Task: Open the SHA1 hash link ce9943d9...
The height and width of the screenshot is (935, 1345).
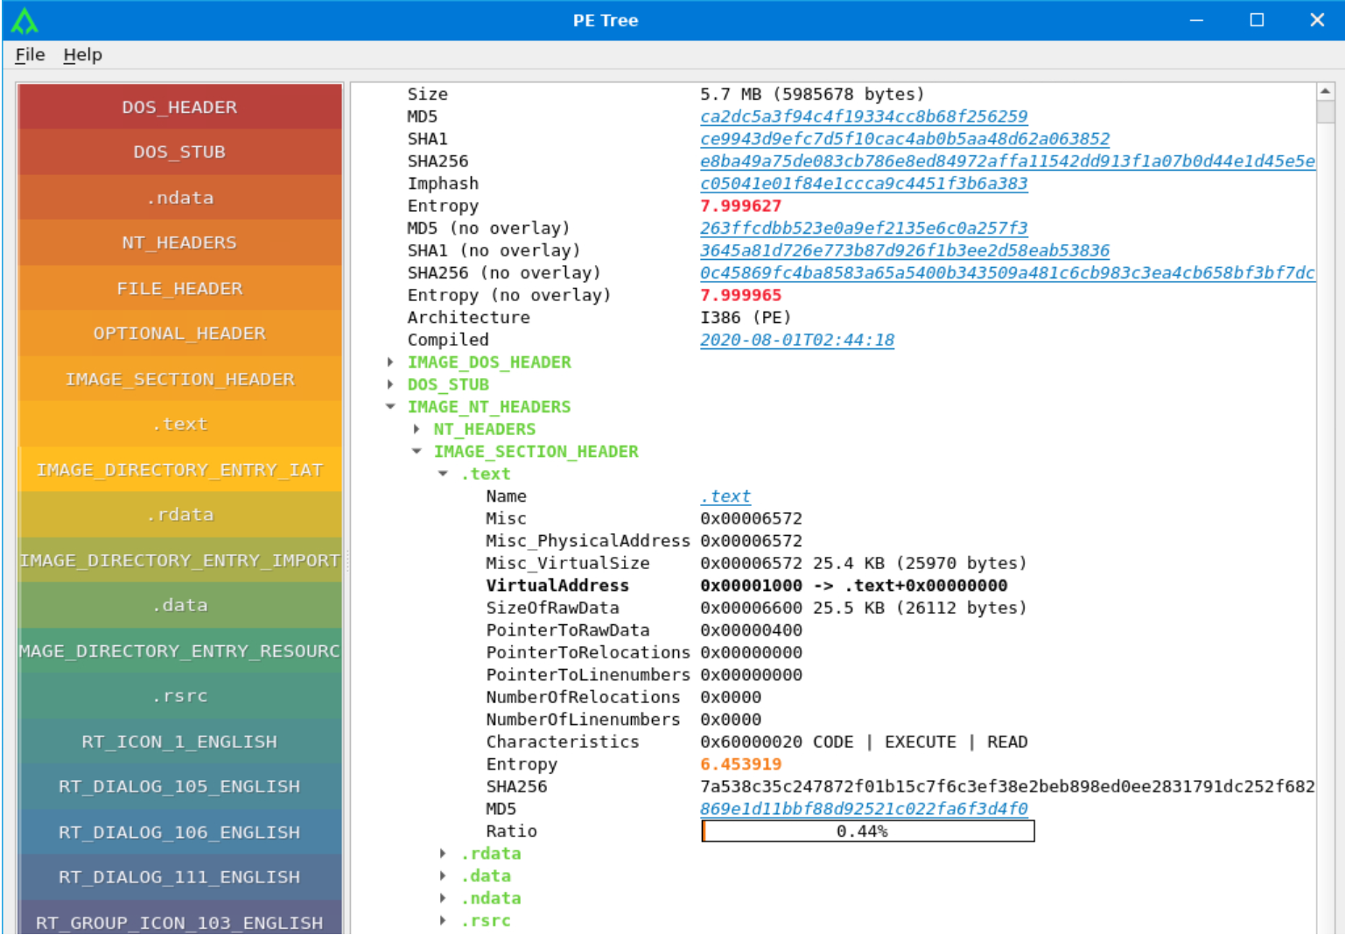Action: (905, 139)
